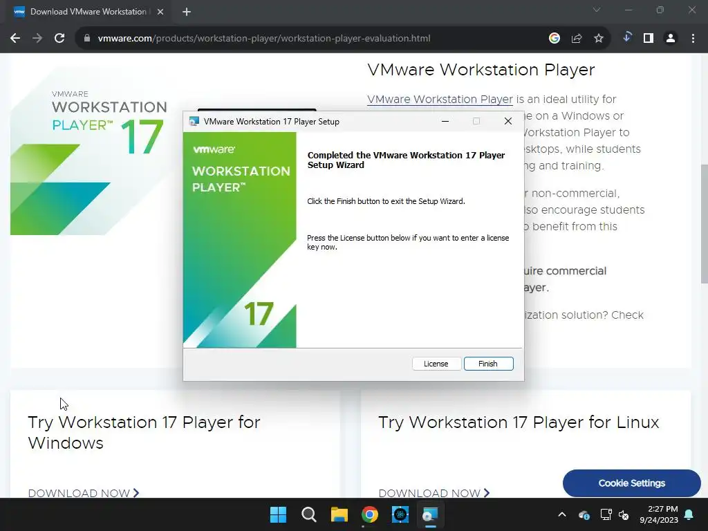Minimize the VMware Player Setup dialog

[x=445, y=121]
